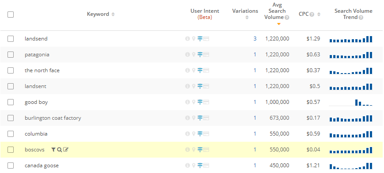
Task: Select the canada goose row checkbox
Action: click(11, 166)
